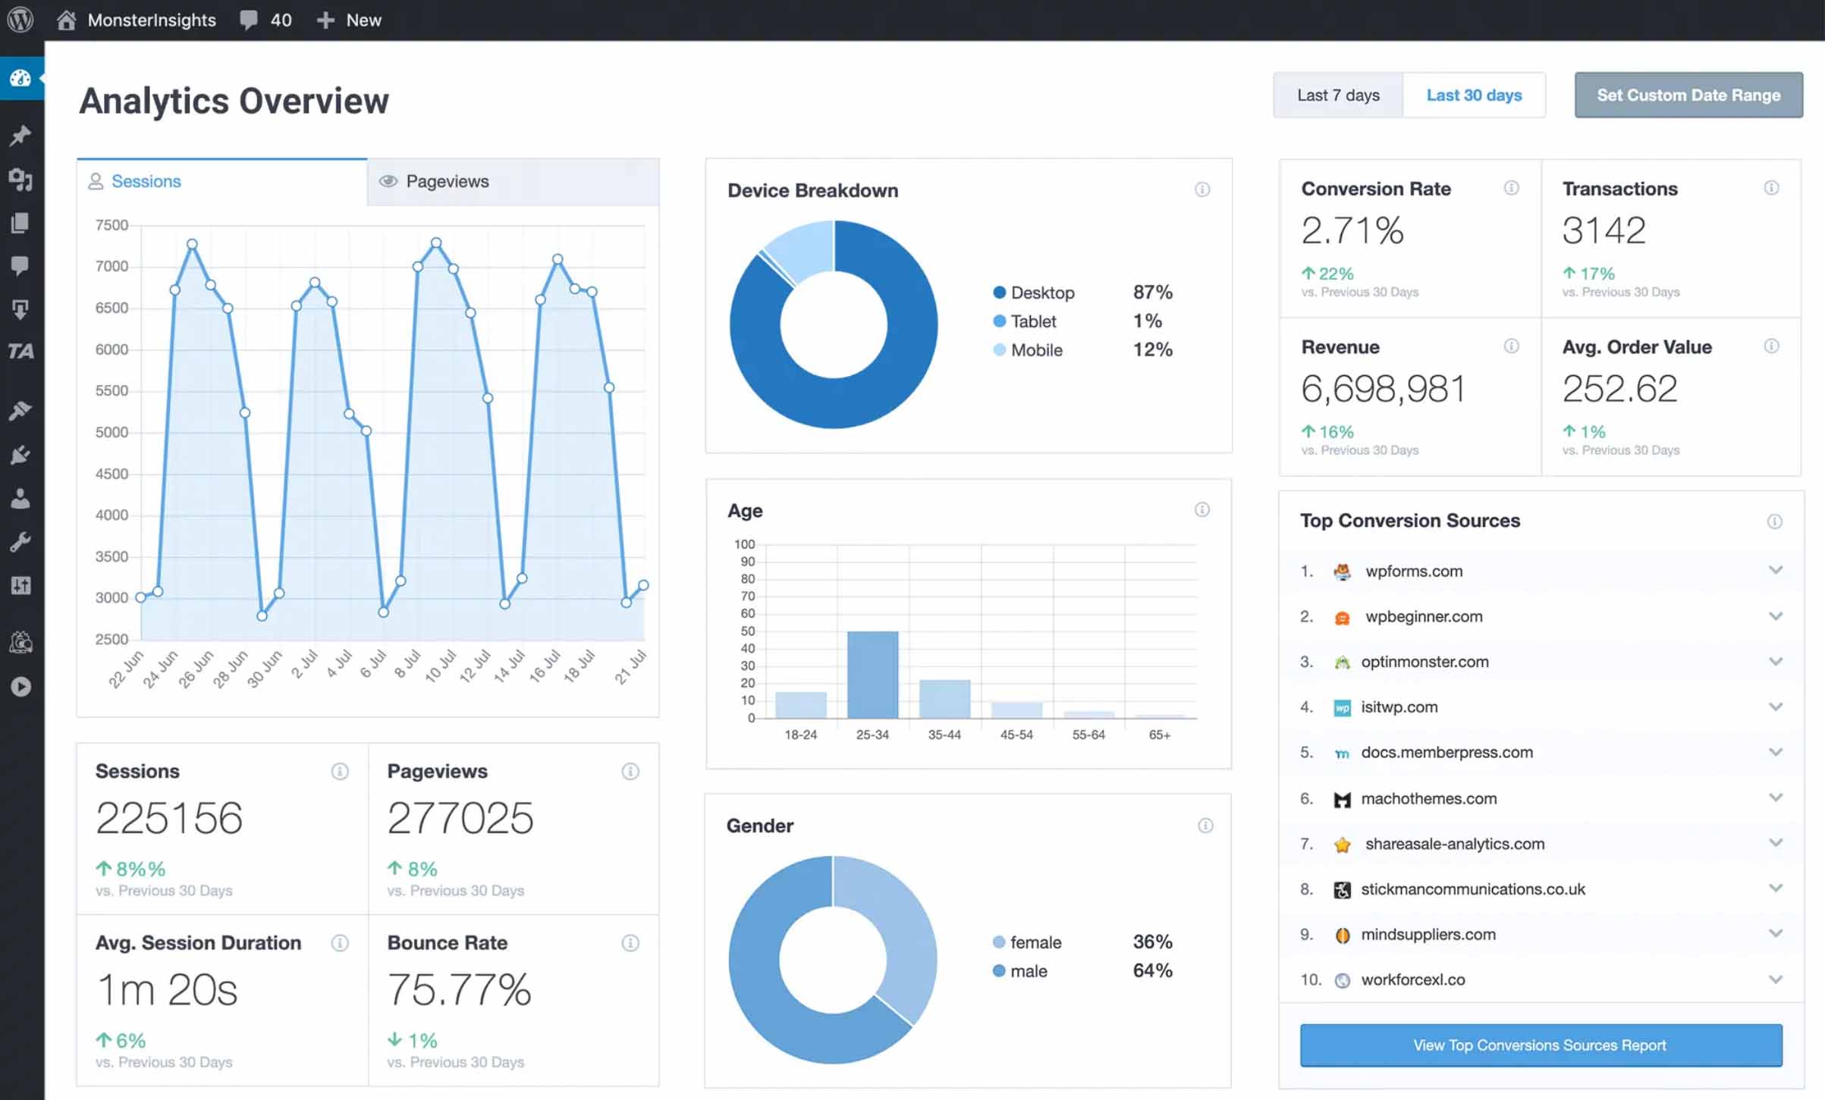The width and height of the screenshot is (1825, 1100).
Task: Open the Comments icon in the sidebar
Action: tap(20, 265)
